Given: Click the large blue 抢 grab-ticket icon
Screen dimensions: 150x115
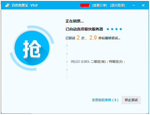Looking at the screenshot, I should pos(32,48).
